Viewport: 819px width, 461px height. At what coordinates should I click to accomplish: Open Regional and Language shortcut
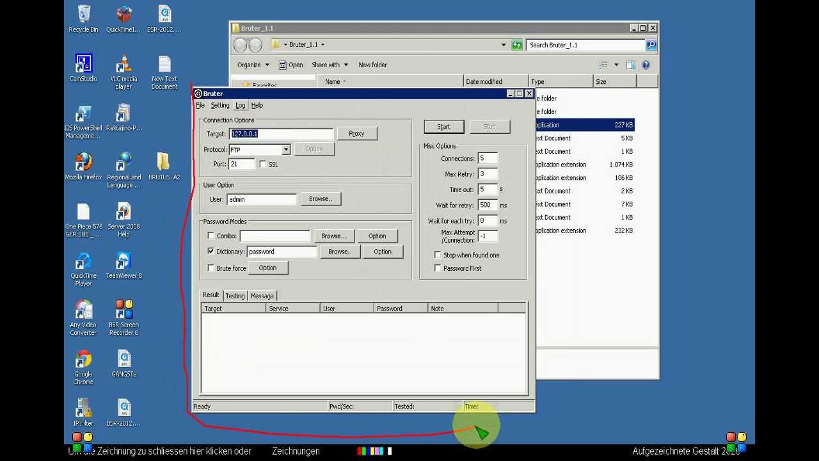tap(123, 170)
